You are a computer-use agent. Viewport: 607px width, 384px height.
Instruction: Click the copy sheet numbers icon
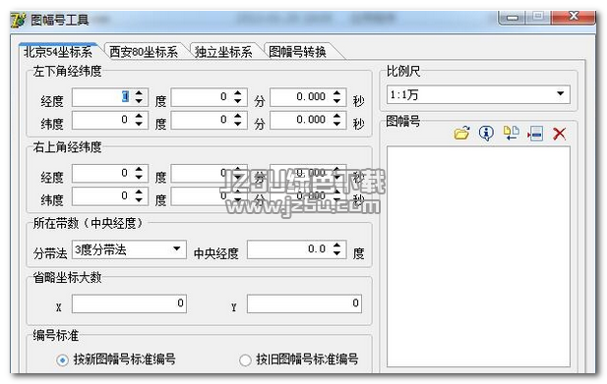tap(511, 133)
